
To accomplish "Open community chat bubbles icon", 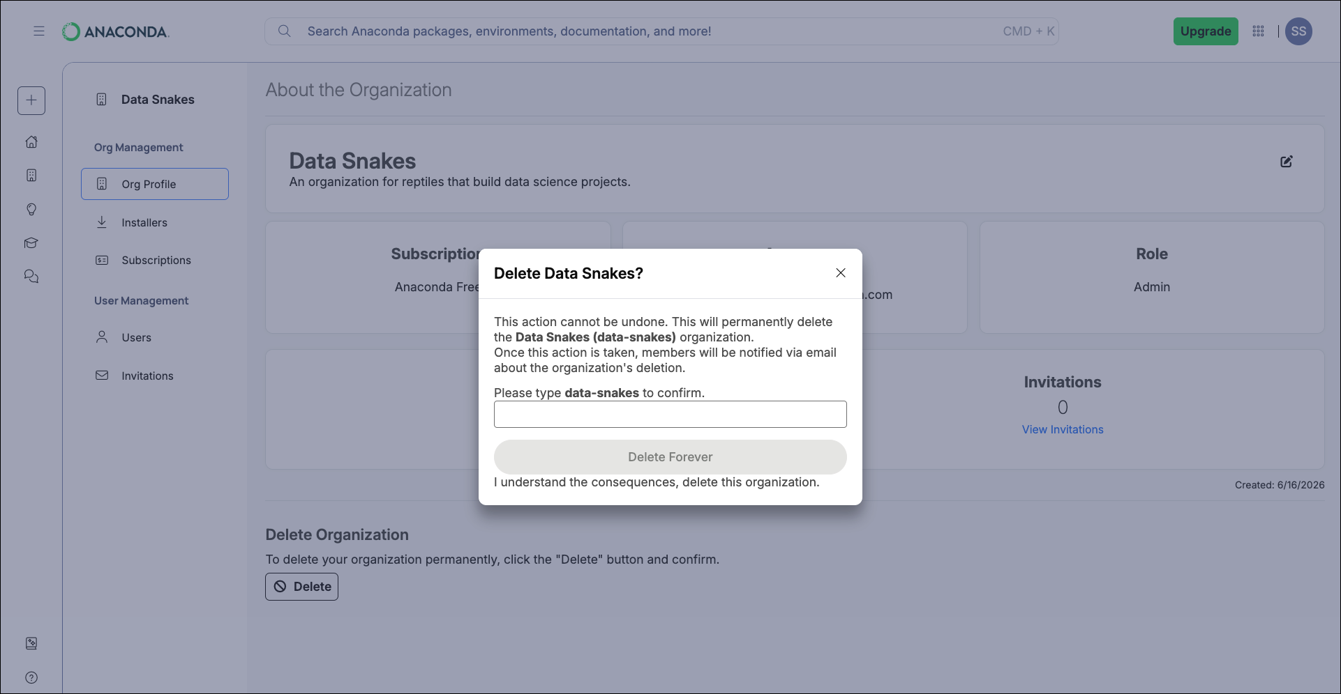I will point(31,277).
